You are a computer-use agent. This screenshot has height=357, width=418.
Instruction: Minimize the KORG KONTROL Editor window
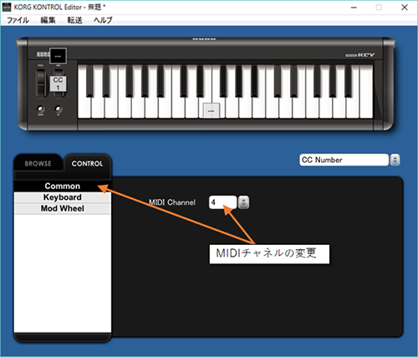click(x=354, y=8)
